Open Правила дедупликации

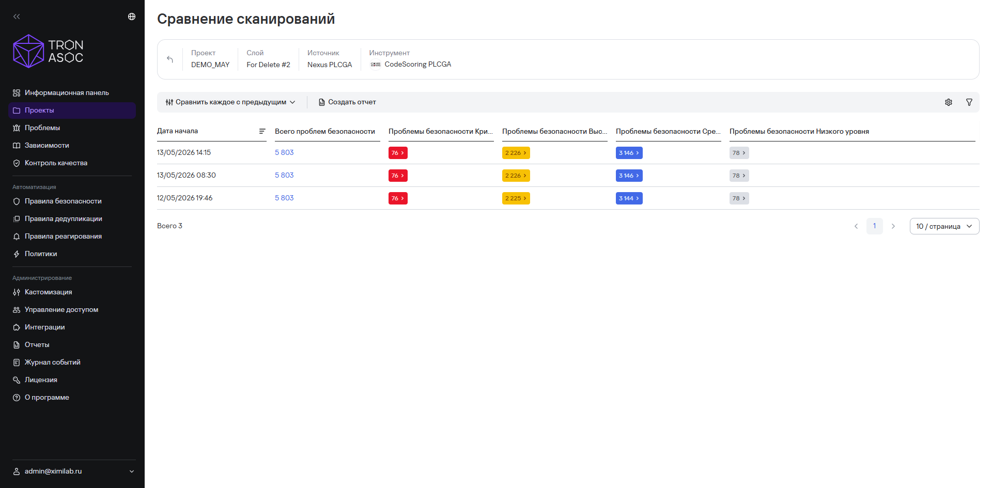(x=72, y=219)
